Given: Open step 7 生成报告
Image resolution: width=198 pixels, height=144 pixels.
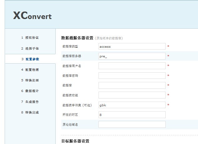Looking at the screenshot, I should 30,102.
